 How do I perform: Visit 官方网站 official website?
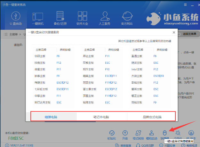click(127, 18)
